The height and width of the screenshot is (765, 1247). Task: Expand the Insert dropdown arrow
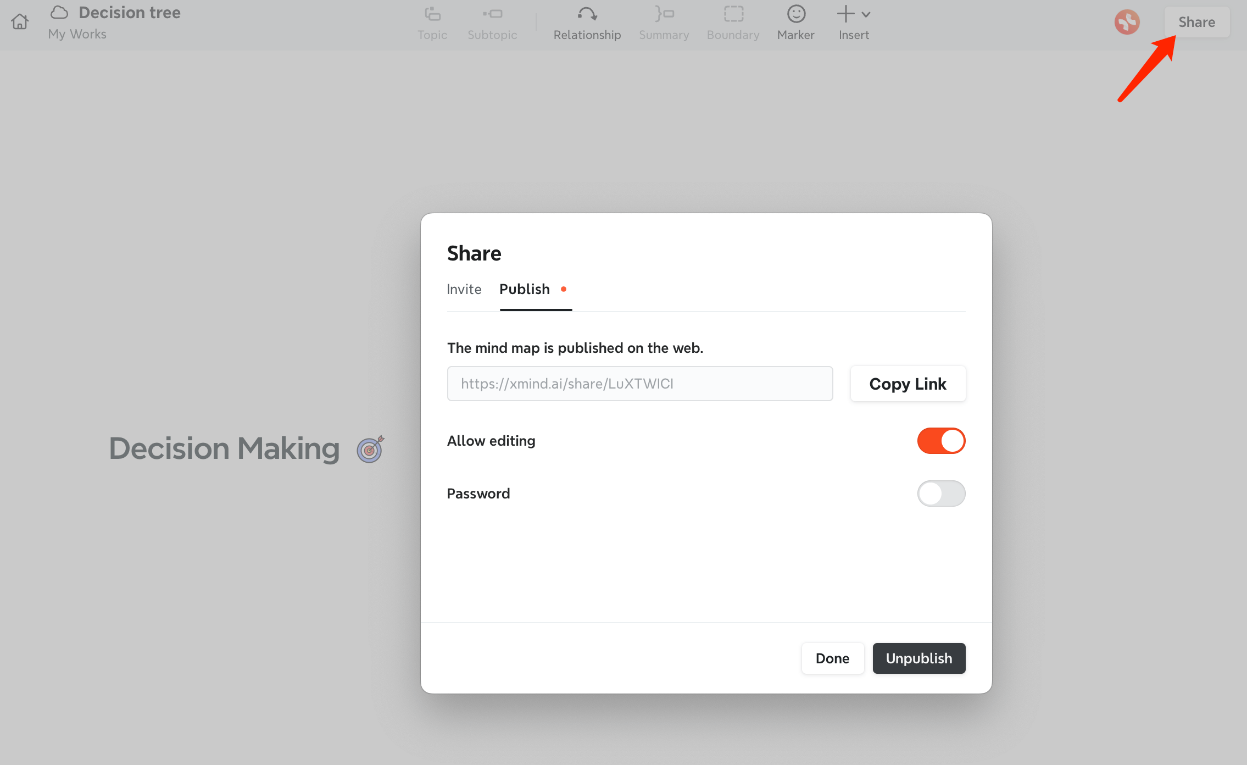[x=866, y=15]
